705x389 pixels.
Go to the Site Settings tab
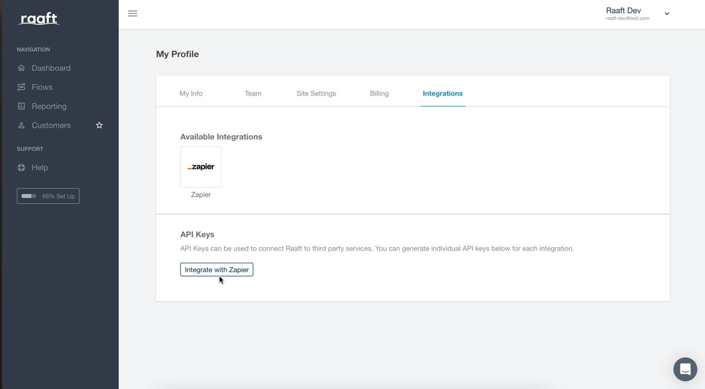(316, 93)
